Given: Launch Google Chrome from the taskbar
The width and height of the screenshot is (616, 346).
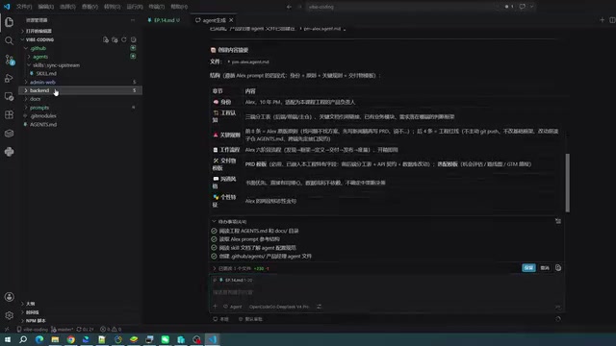Looking at the screenshot, I should pyautogui.click(x=70, y=339).
